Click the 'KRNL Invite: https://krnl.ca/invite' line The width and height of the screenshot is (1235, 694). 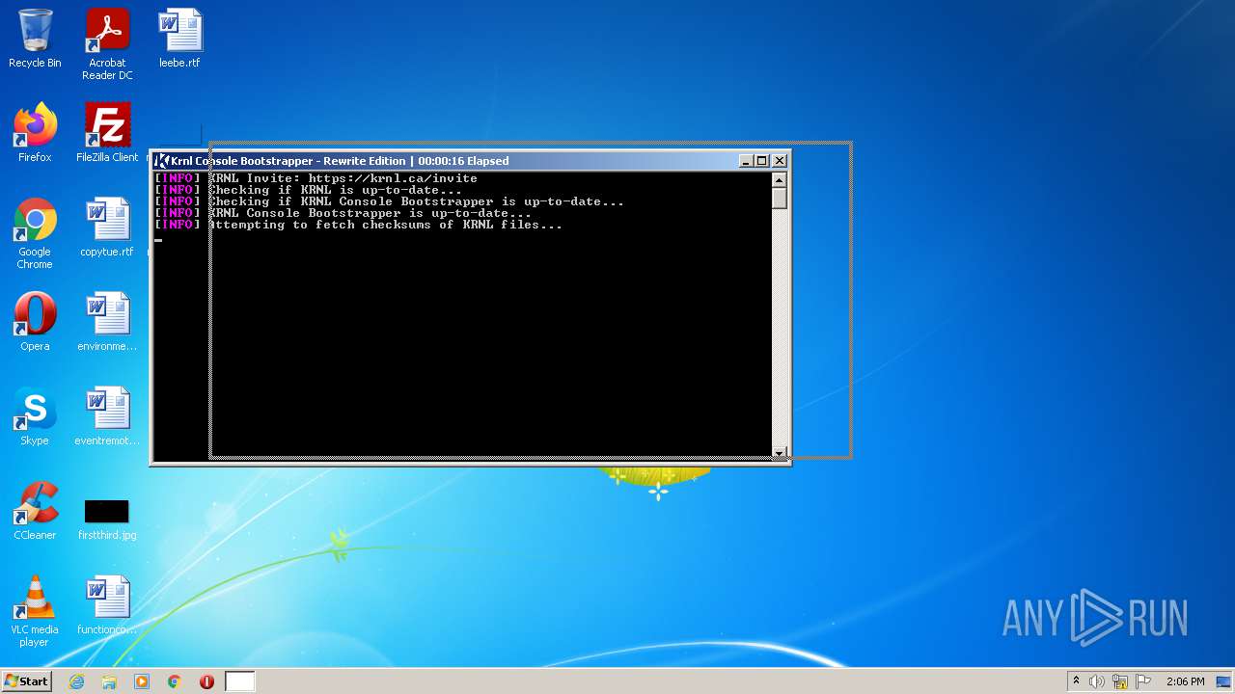click(x=316, y=178)
